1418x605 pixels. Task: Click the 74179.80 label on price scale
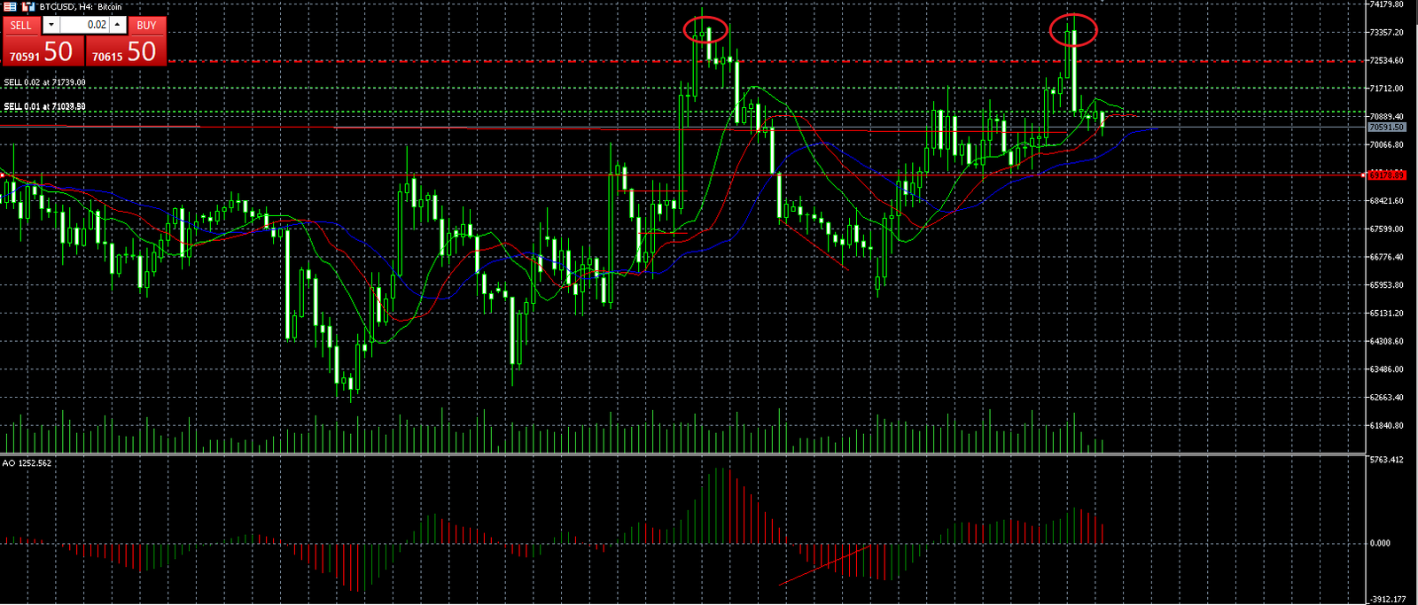[1386, 4]
